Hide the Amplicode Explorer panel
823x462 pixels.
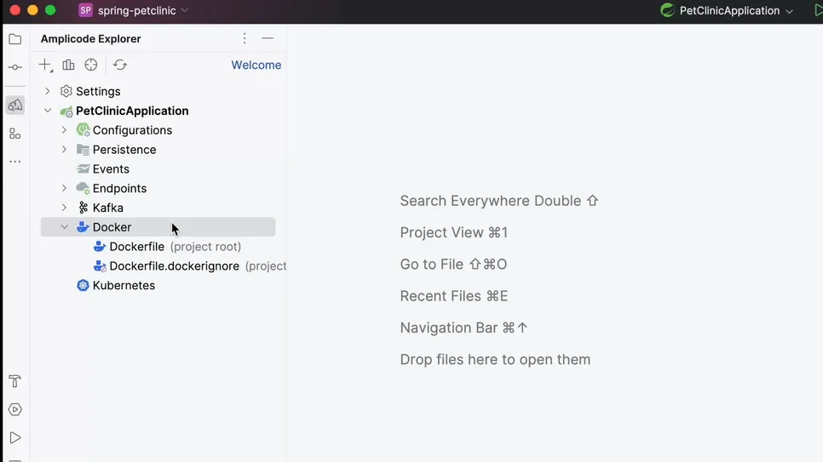(x=268, y=38)
